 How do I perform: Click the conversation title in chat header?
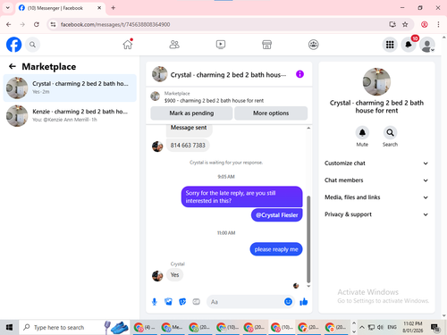click(228, 75)
